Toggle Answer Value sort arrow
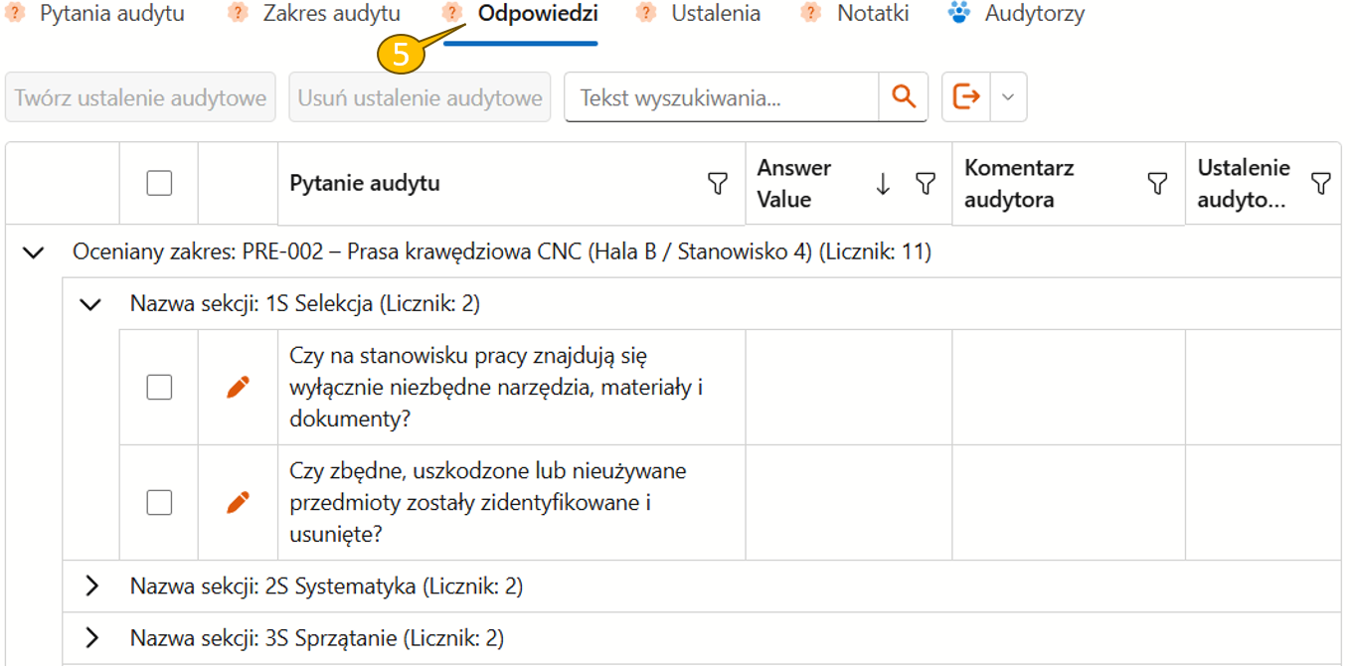The width and height of the screenshot is (1355, 672). pyautogui.click(x=883, y=183)
